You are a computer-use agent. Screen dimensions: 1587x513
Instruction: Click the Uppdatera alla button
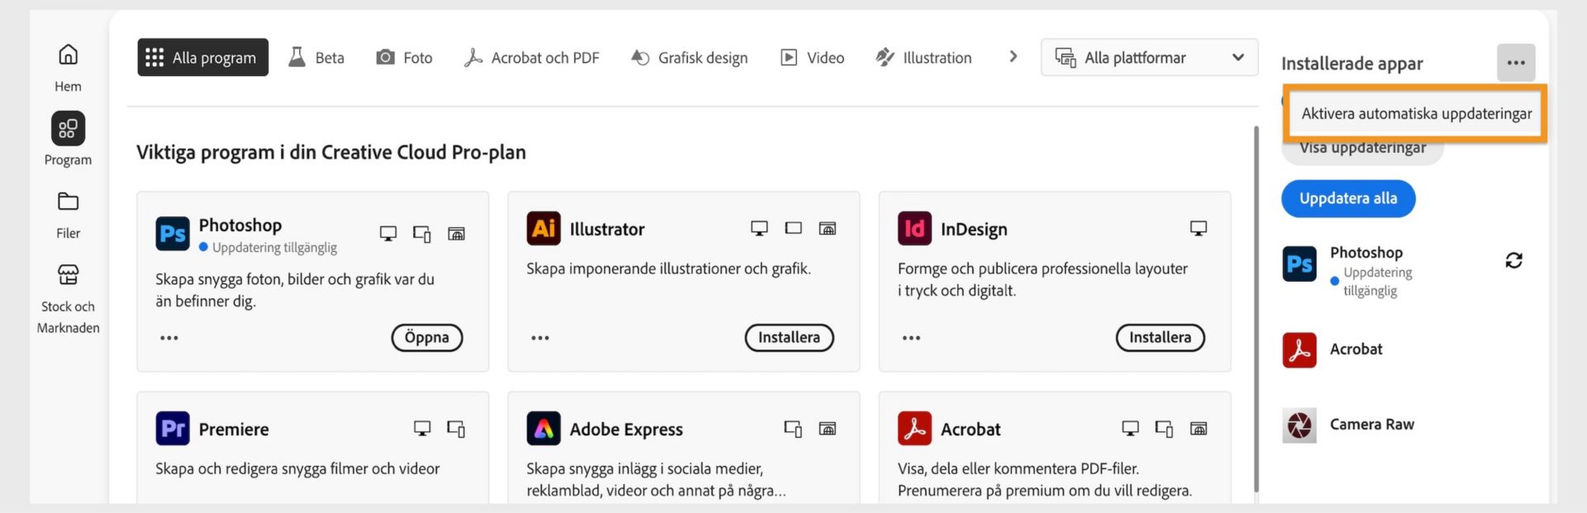tap(1348, 198)
